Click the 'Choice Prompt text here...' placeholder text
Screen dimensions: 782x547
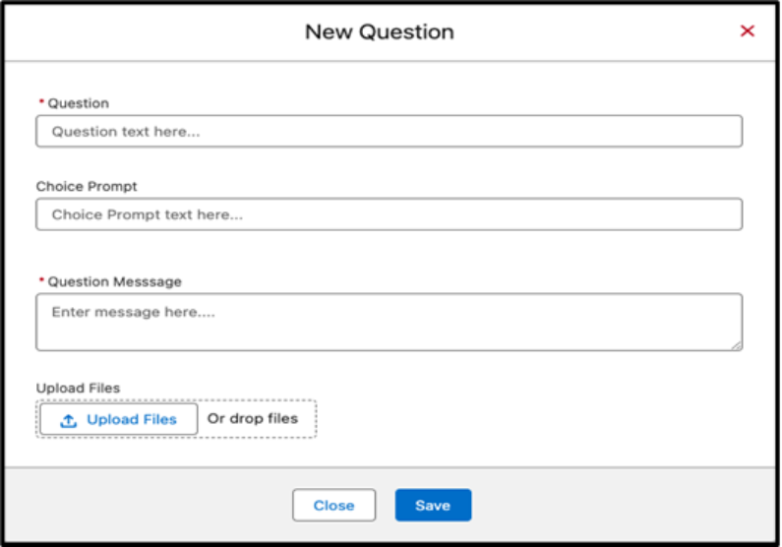(147, 214)
